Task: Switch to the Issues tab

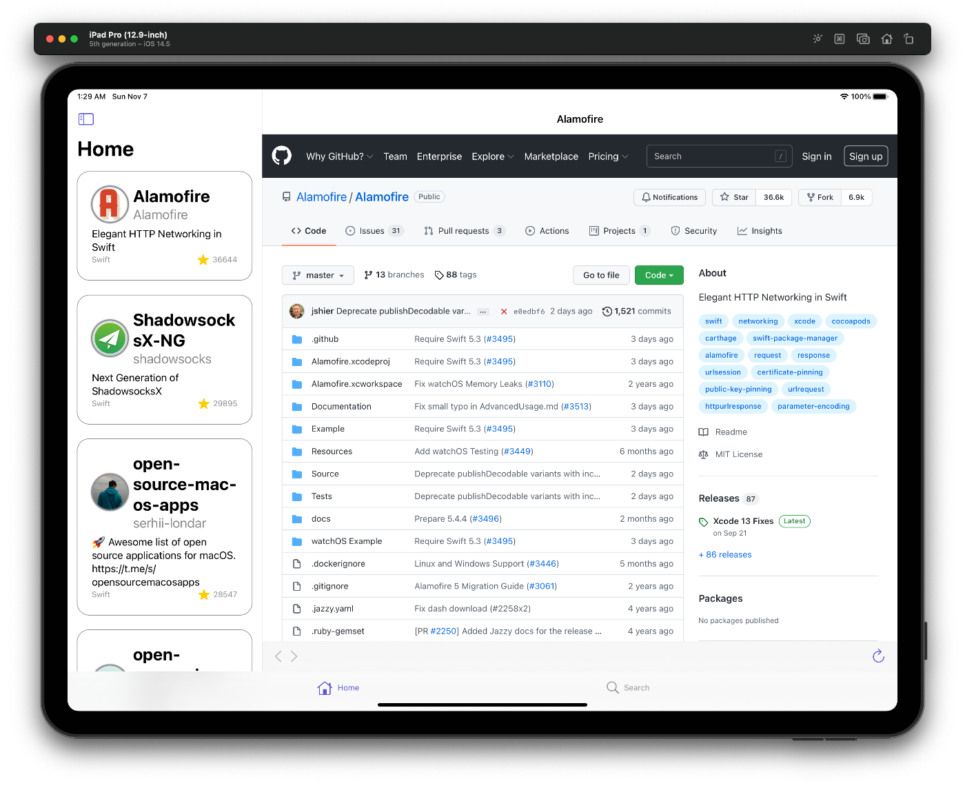Action: pos(374,231)
